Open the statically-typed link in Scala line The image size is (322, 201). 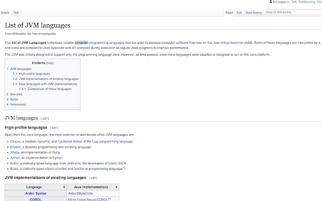[33, 169]
